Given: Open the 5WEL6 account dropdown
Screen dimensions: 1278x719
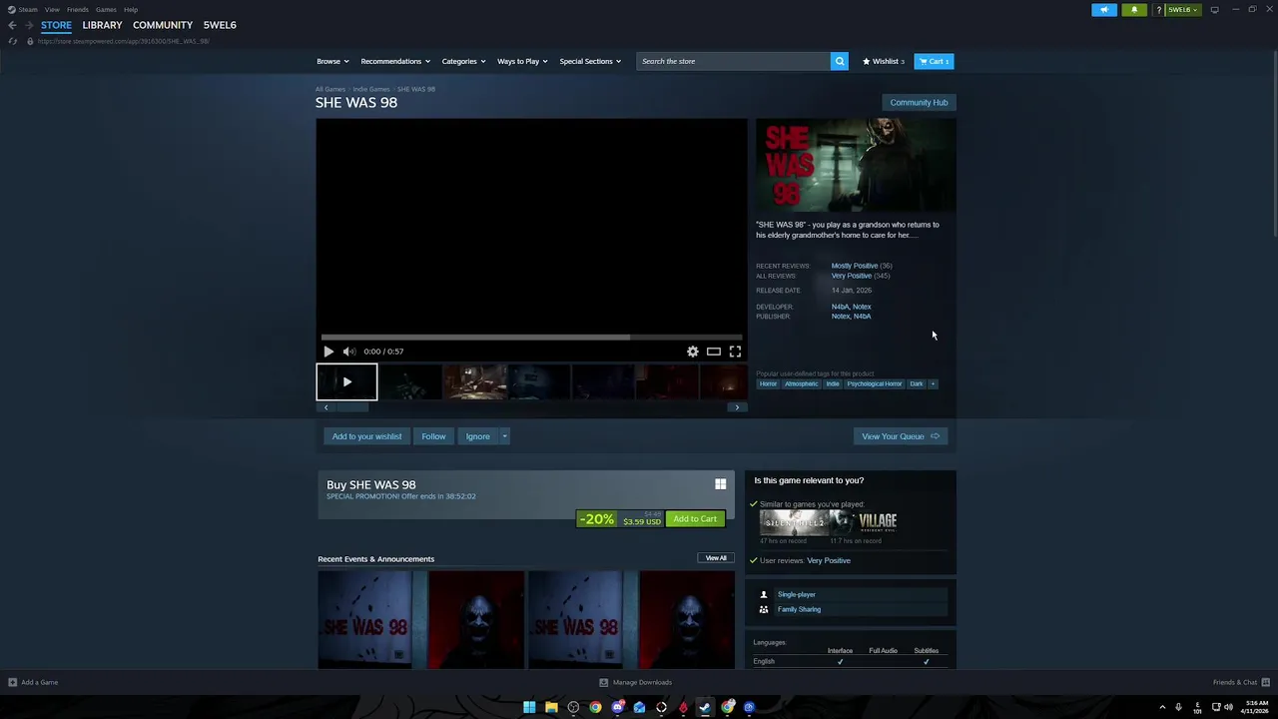Looking at the screenshot, I should [1182, 10].
